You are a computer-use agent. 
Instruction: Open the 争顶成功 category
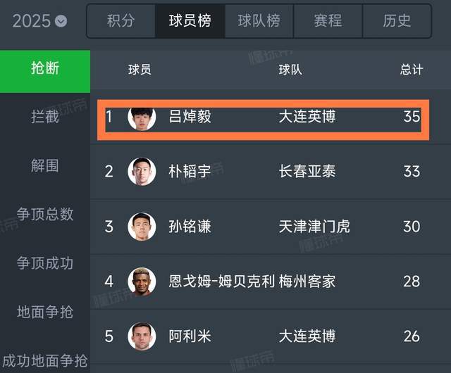pos(45,263)
